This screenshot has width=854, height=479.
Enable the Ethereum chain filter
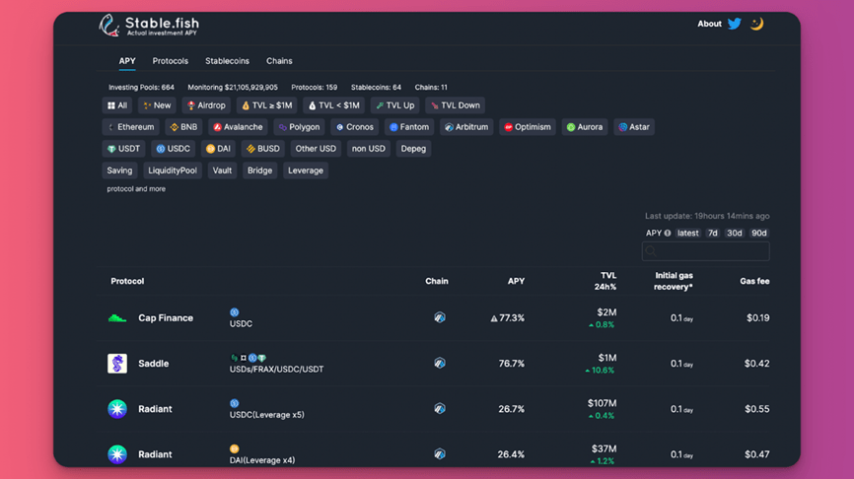[x=131, y=127]
